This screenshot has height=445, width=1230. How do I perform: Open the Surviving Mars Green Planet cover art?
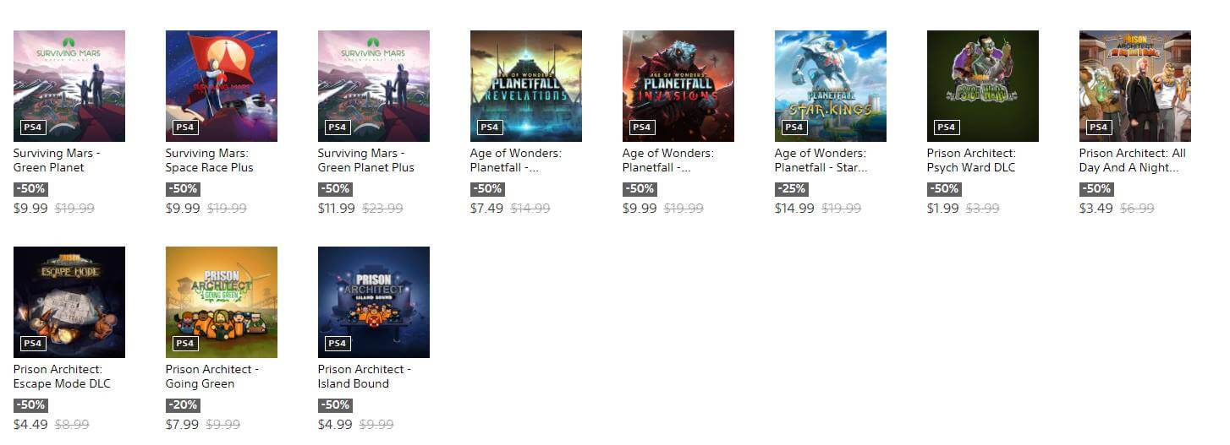(69, 86)
